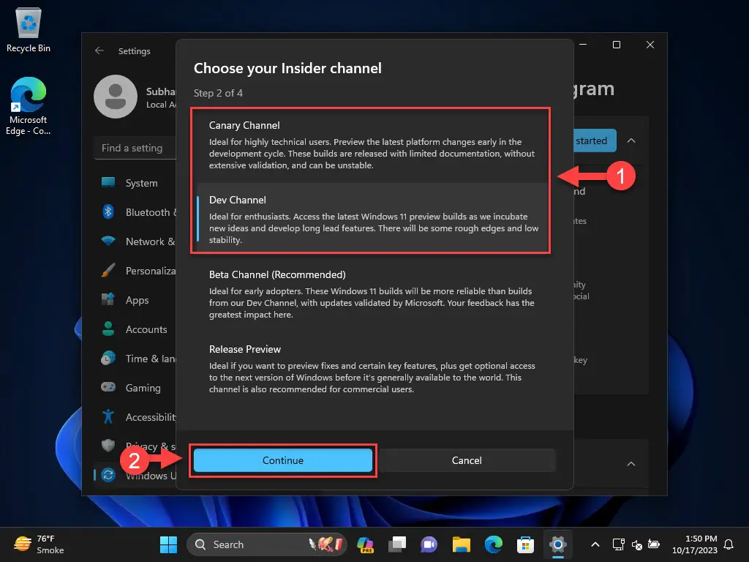Screen dimensions: 749x562
Task: Click the Get started button
Action: [x=595, y=140]
